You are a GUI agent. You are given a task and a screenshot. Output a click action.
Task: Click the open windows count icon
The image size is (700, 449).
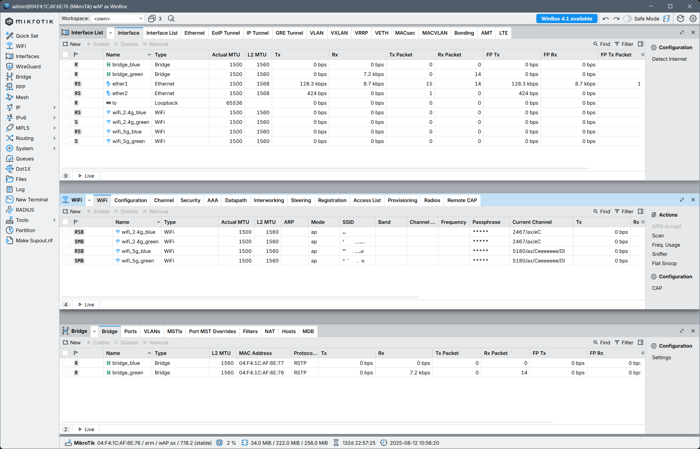click(152, 18)
